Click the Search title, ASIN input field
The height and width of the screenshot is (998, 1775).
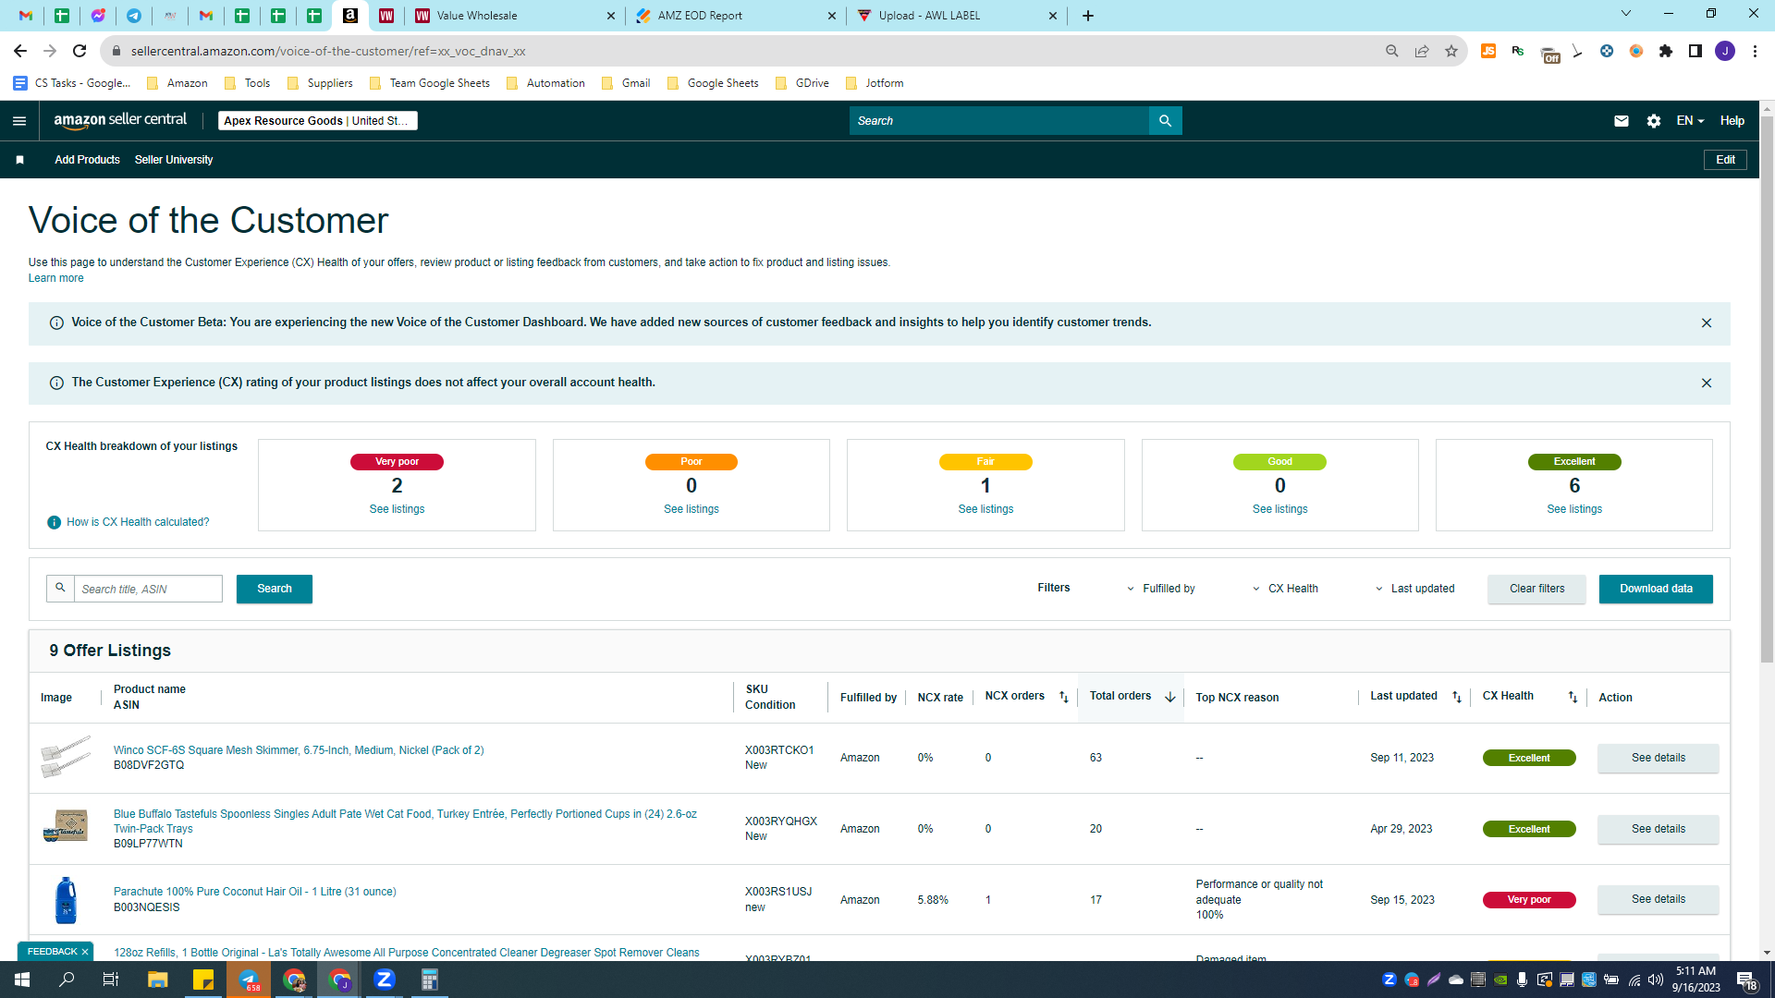[148, 590]
